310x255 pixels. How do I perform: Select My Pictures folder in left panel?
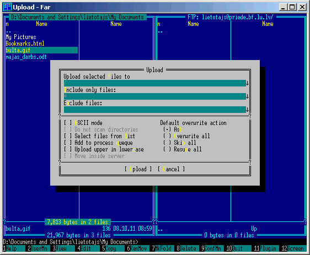coord(21,37)
